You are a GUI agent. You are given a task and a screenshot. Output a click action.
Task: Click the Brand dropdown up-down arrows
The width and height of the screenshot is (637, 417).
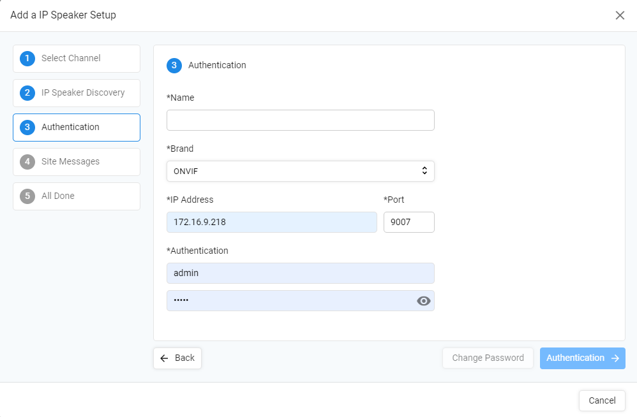[424, 170]
